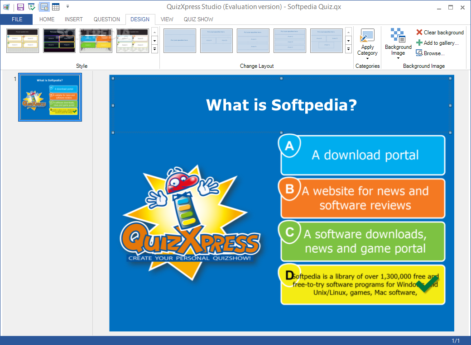This screenshot has height=345, width=471.
Task: Open the FILE menu
Action: point(17,19)
